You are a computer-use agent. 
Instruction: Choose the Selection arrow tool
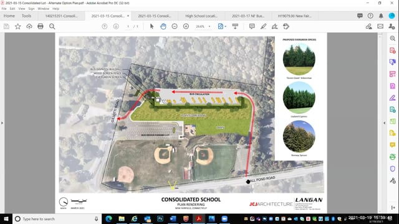tap(151, 26)
